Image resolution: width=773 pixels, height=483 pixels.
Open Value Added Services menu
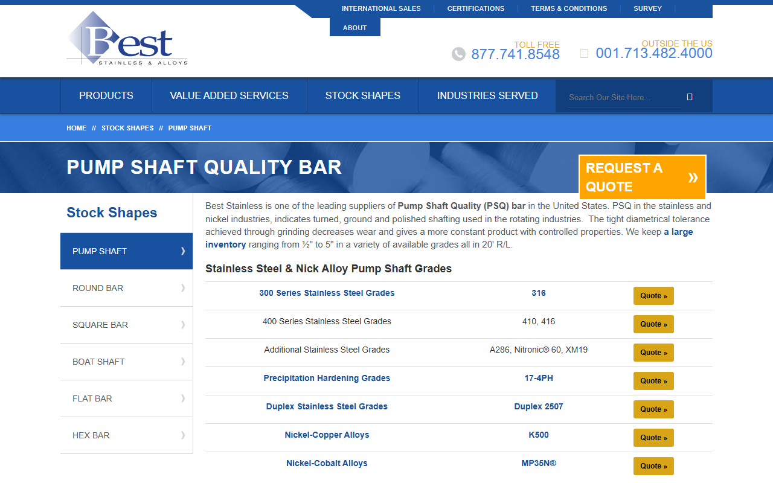pos(229,95)
